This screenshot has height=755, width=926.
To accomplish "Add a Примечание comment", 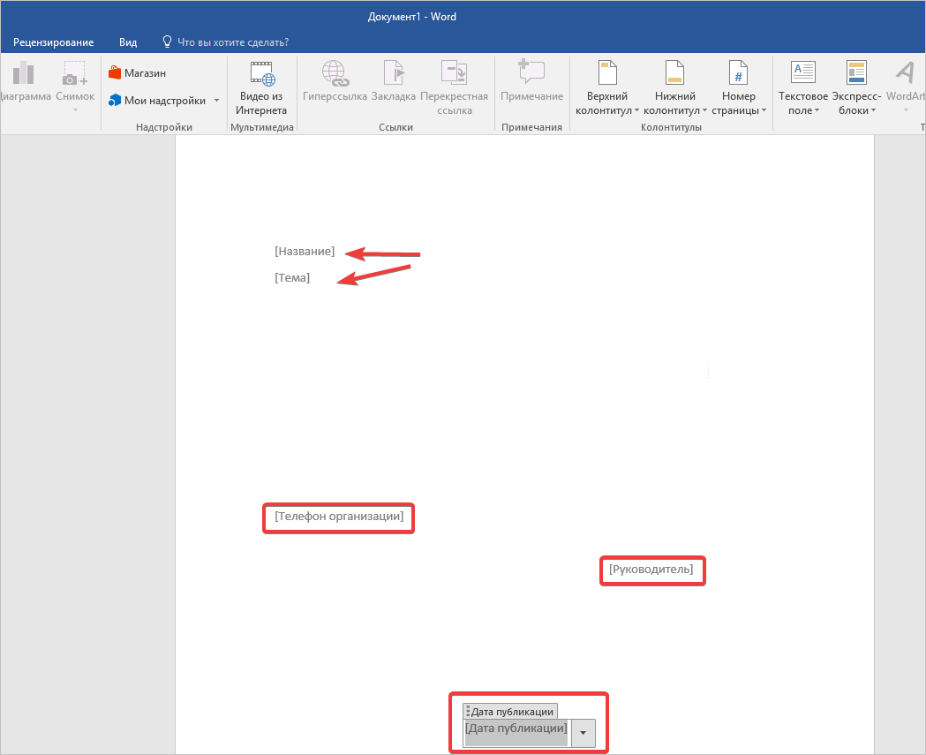I will (531, 76).
